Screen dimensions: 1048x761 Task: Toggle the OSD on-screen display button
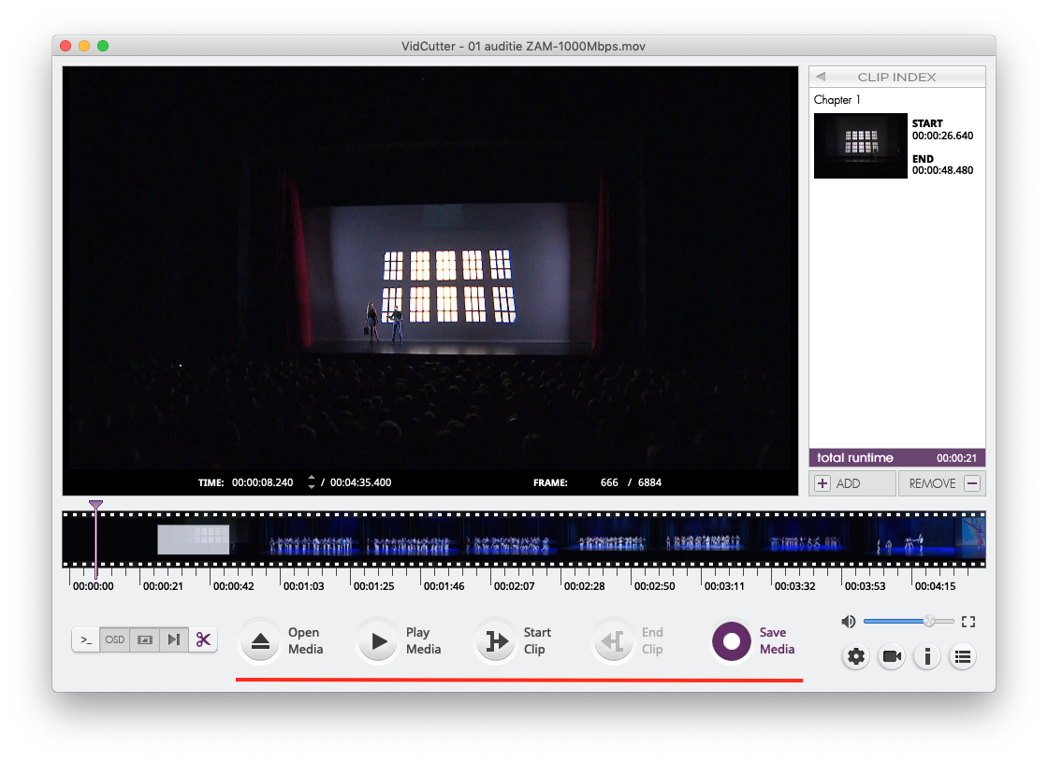click(x=115, y=640)
